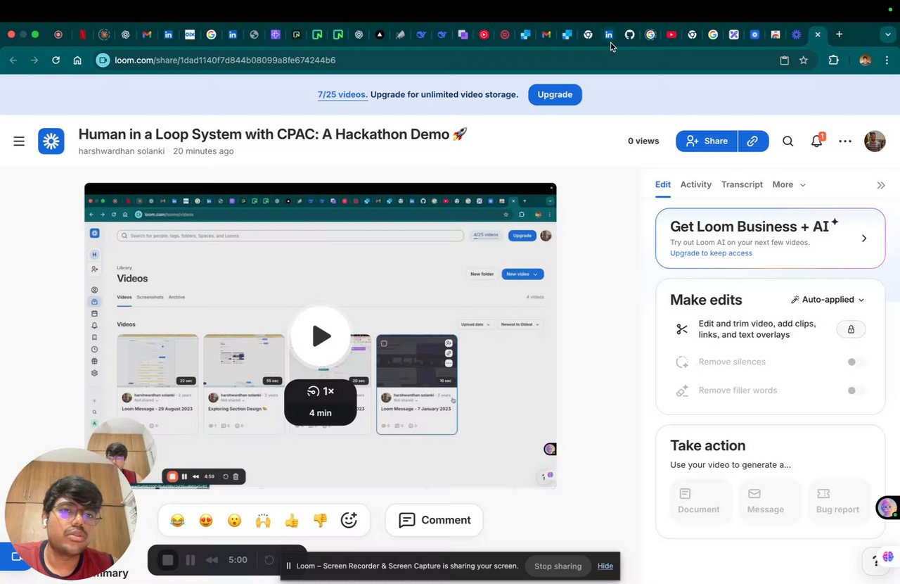
Task: Toggle Remove silences switch
Action: pyautogui.click(x=855, y=362)
